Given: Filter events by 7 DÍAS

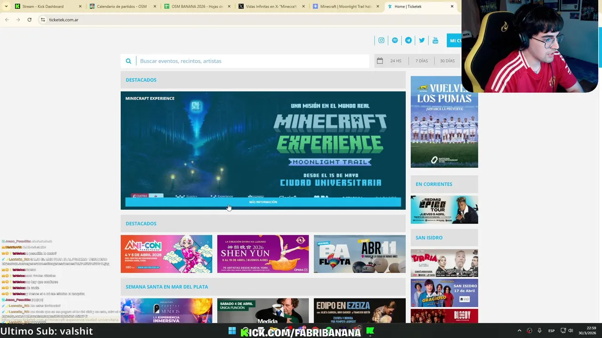Looking at the screenshot, I should pos(421,61).
